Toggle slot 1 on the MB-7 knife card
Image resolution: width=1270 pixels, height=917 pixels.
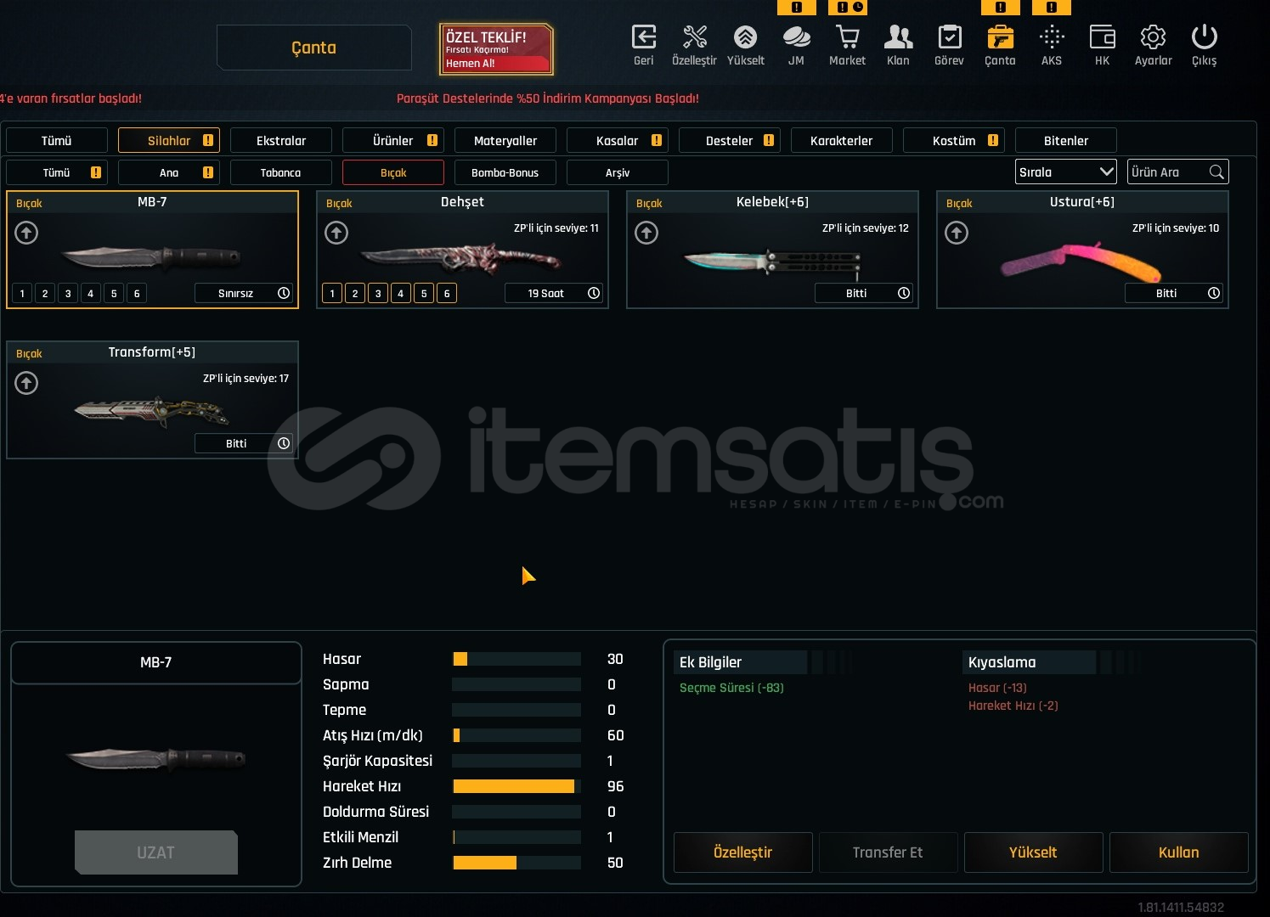click(x=22, y=294)
